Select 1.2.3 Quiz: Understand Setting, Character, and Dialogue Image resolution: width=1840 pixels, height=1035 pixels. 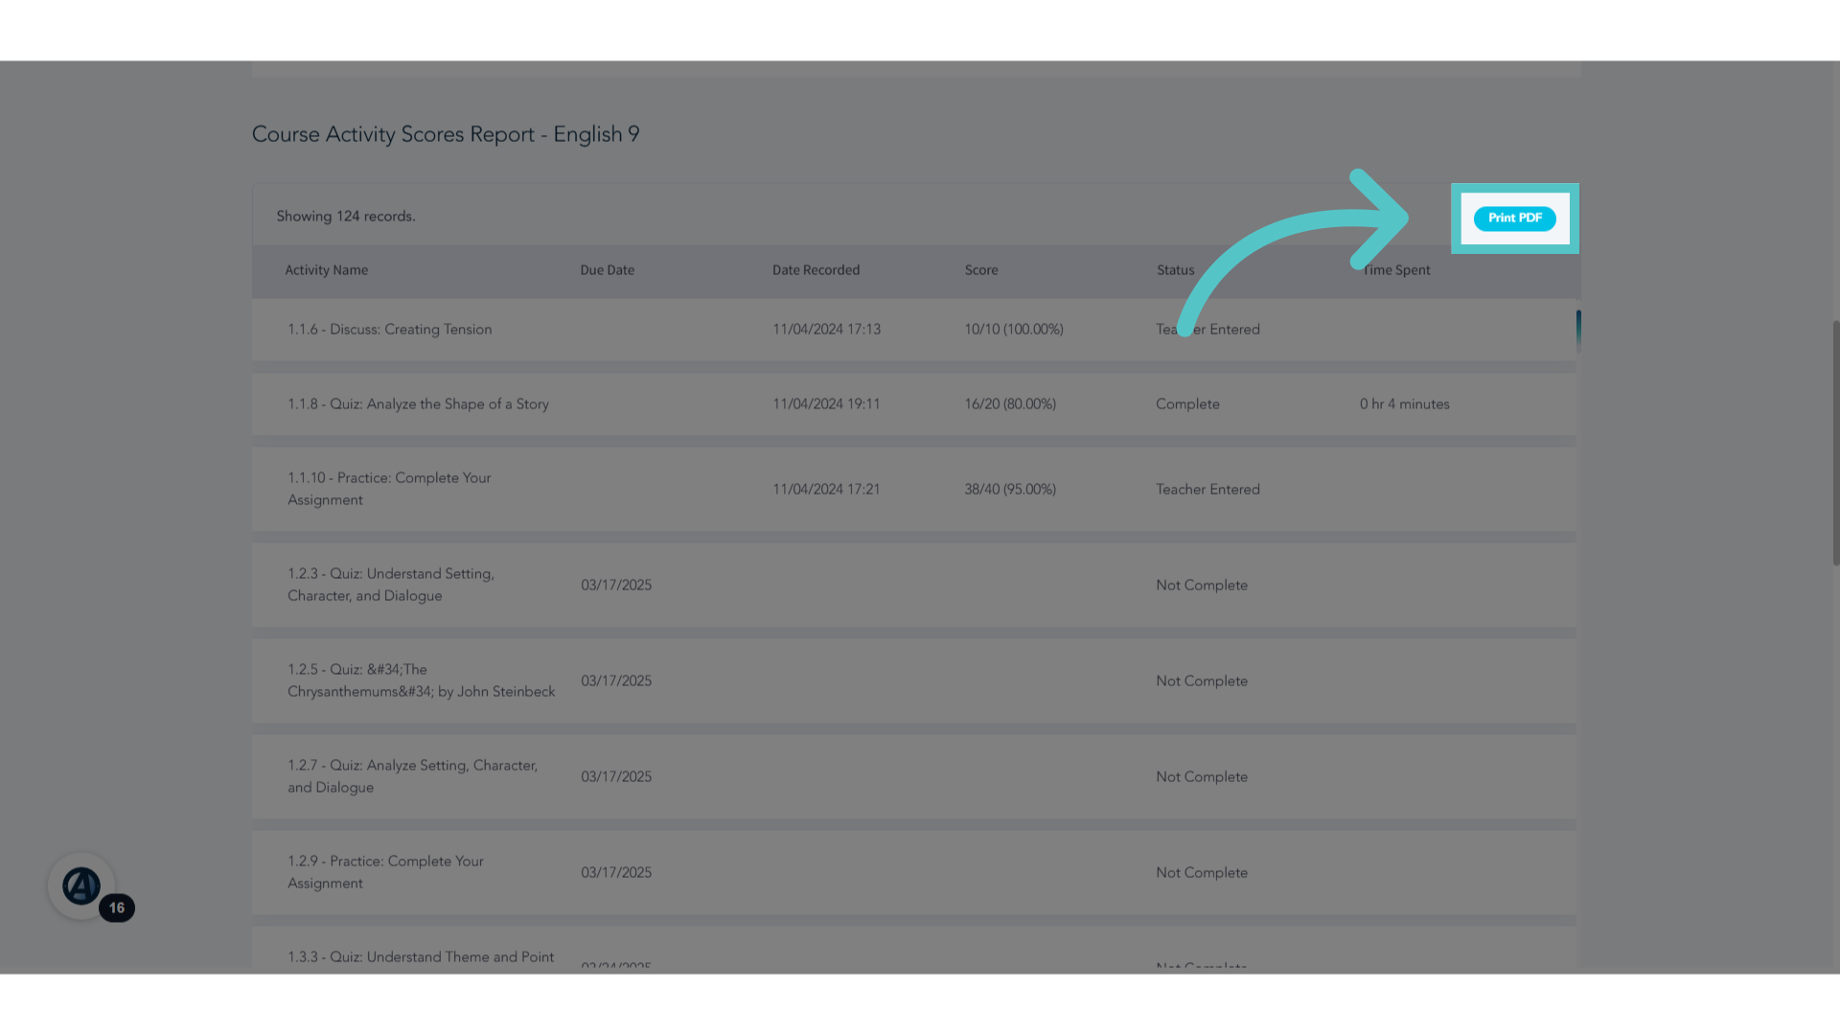tap(914, 585)
